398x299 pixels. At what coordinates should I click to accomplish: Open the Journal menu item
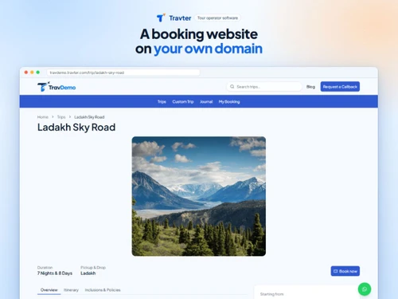[206, 101]
